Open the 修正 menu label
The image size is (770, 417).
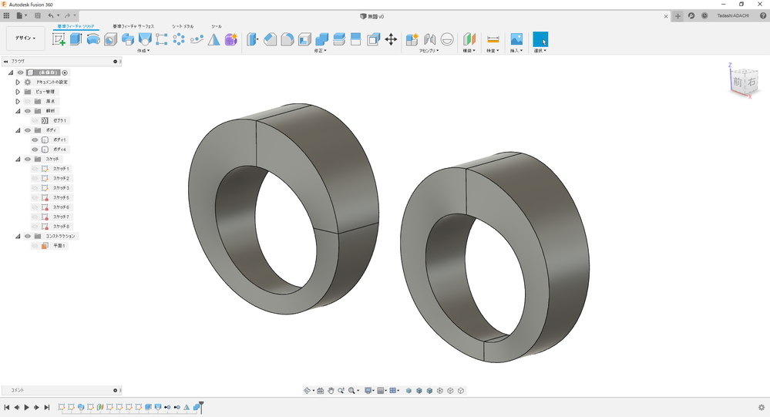point(320,51)
